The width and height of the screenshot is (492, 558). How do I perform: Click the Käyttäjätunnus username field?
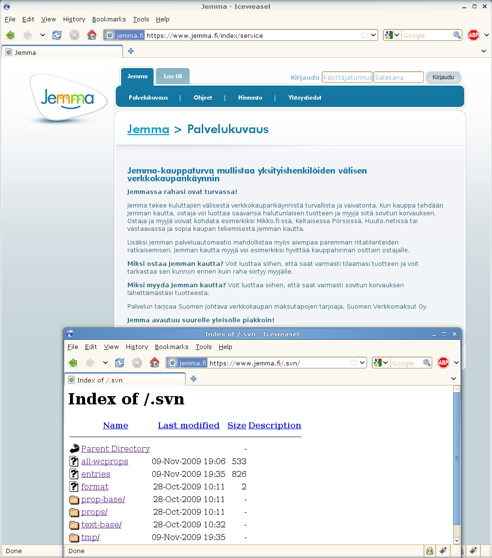347,77
